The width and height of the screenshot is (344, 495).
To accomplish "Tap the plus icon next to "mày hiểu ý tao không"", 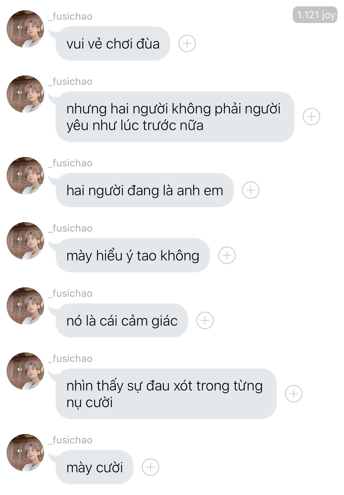I will pos(227,255).
